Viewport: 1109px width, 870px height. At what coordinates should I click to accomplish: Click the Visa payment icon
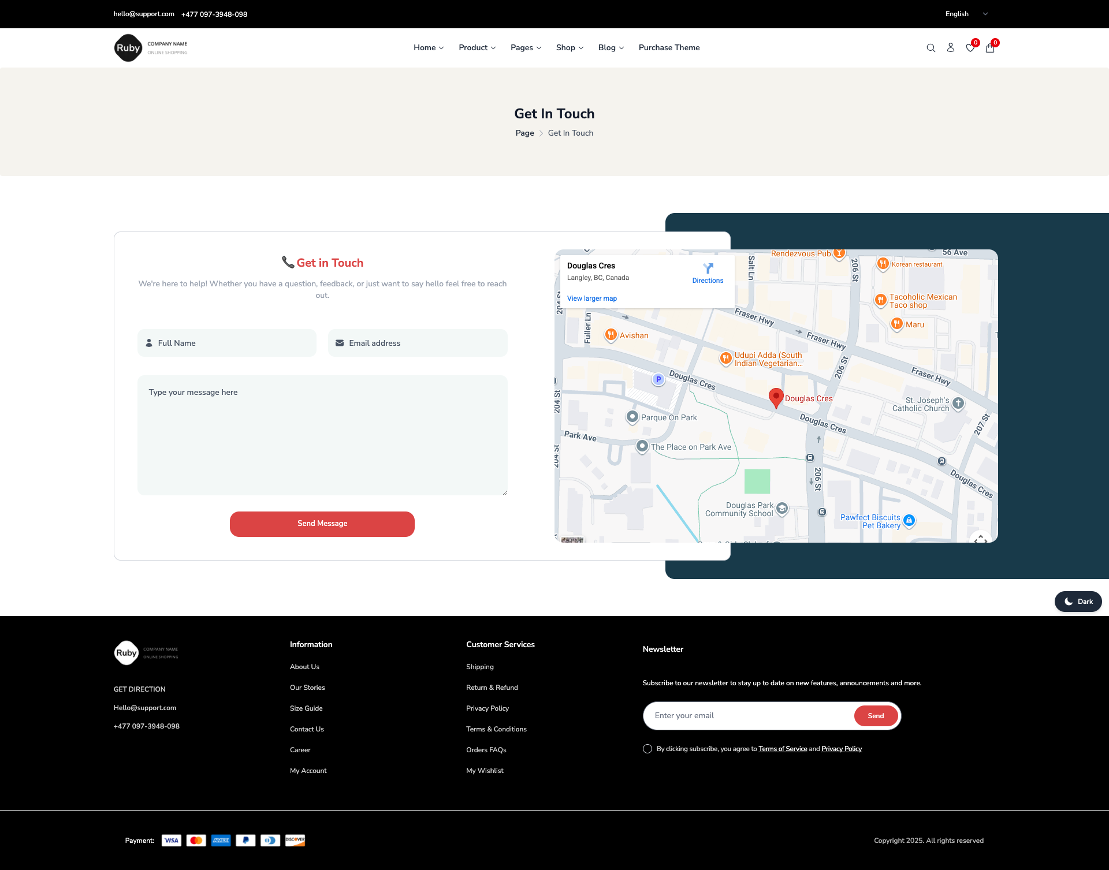[x=171, y=840]
